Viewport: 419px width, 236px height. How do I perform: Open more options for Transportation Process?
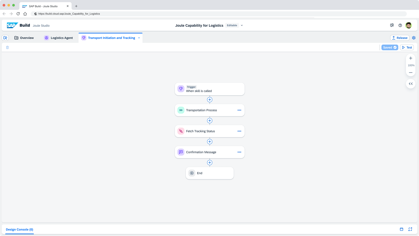239,110
